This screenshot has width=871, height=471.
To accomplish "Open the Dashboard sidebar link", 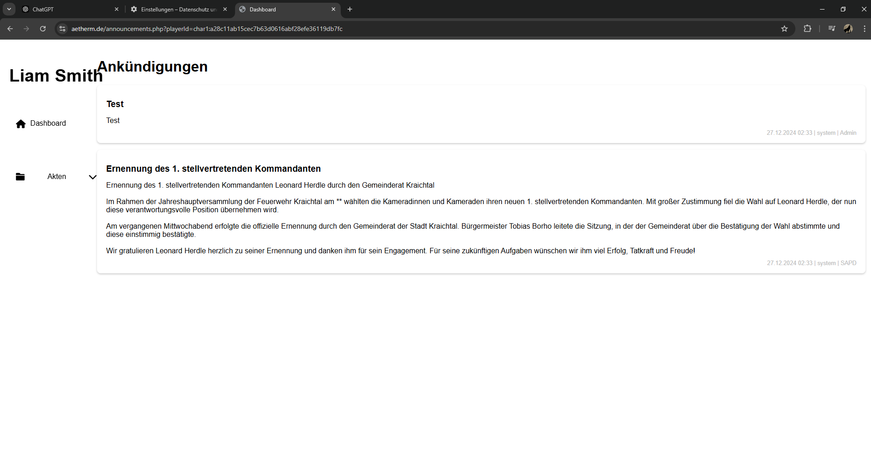I will [48, 123].
